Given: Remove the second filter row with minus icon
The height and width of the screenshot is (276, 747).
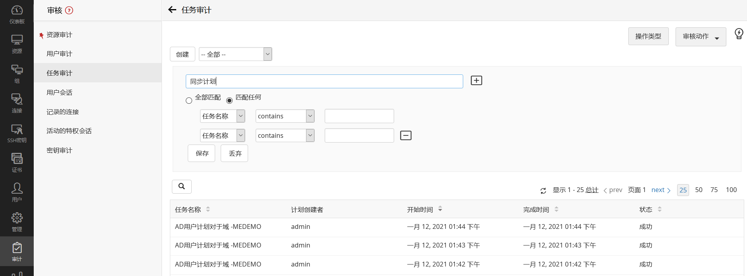Looking at the screenshot, I should (x=406, y=135).
